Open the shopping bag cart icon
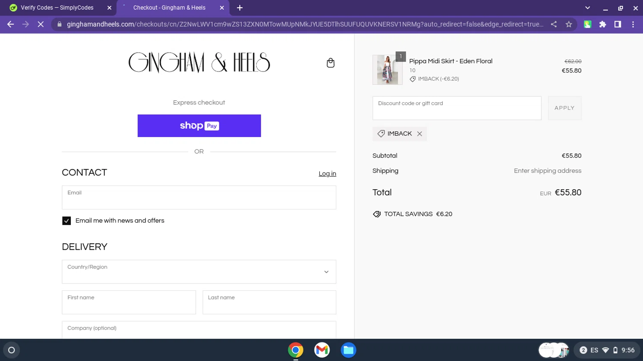This screenshot has width=643, height=361. 331,63
